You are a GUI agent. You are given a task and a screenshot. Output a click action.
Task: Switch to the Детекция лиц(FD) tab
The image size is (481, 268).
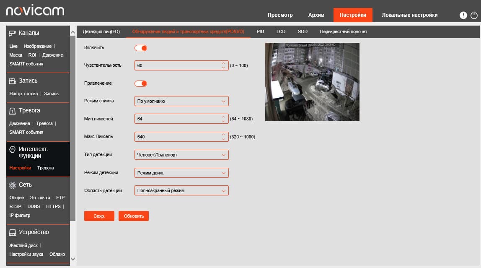pos(101,31)
